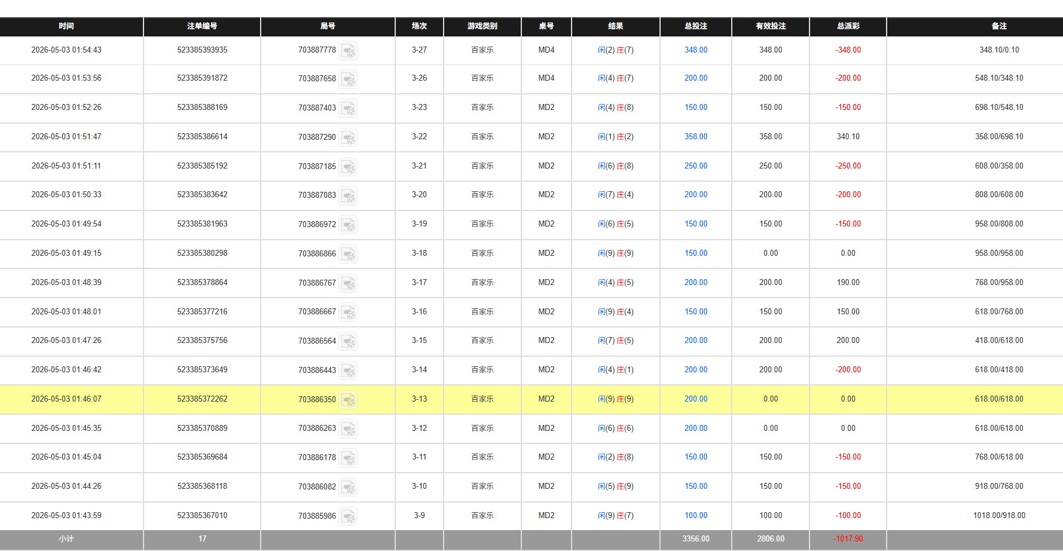Viewport: 1063px width, 551px height.
Task: Select subtotal valid bet 2806.00
Action: 771,539
